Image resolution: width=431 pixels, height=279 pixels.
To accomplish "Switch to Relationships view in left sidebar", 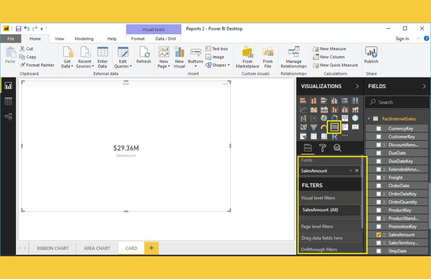I will [x=8, y=117].
